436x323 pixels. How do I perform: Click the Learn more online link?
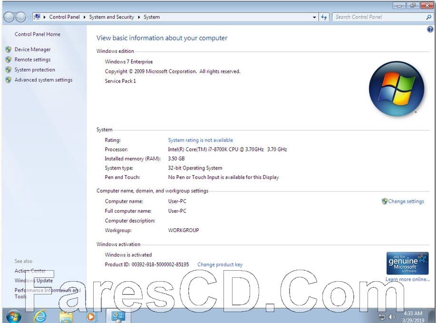[407, 279]
